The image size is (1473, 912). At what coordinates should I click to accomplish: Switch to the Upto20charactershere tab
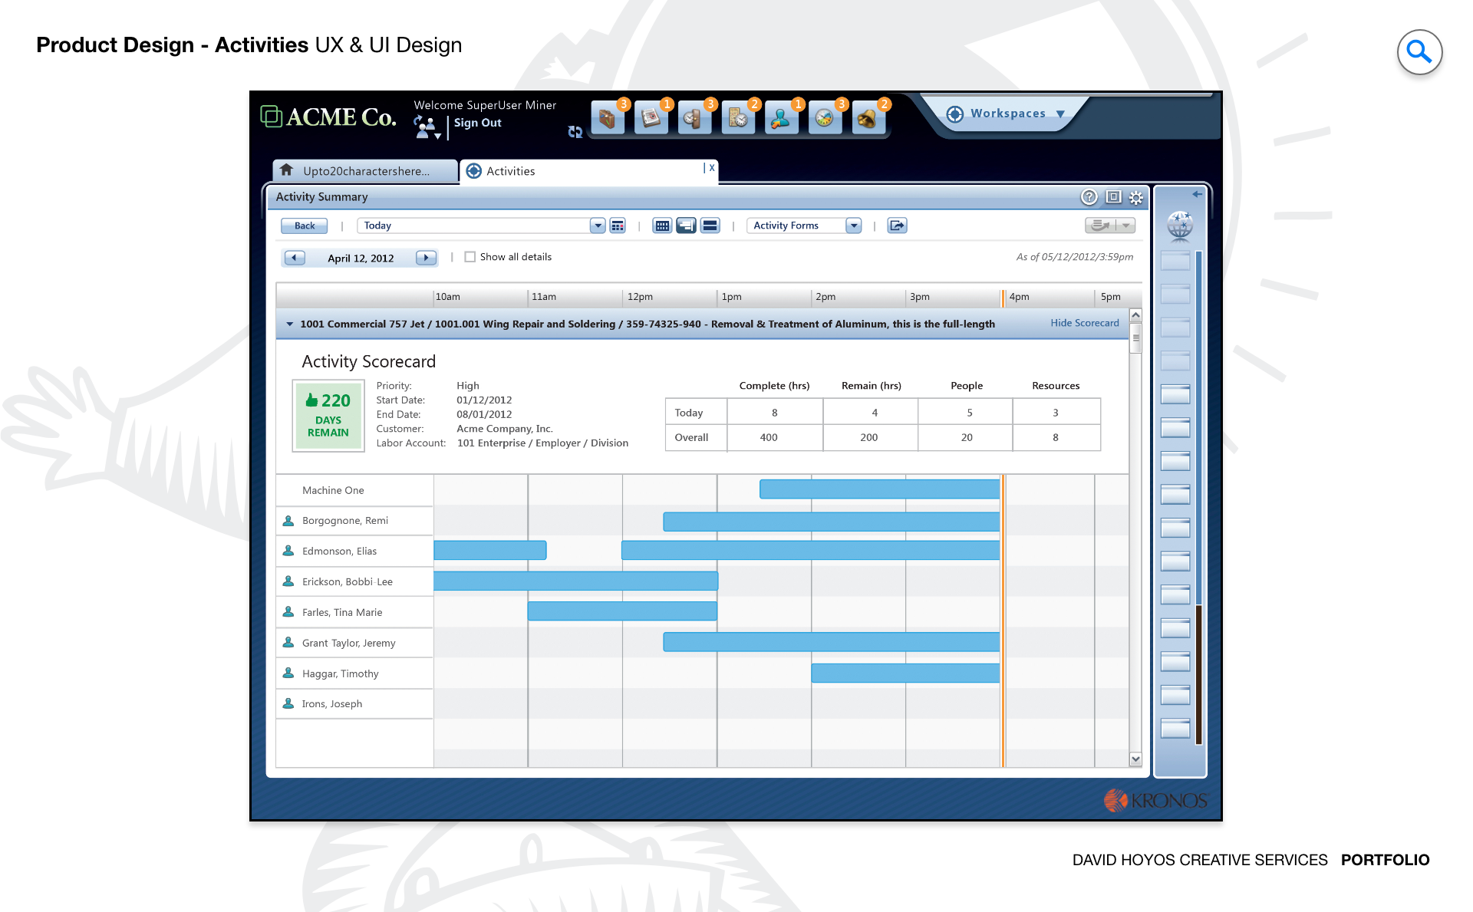pos(365,171)
